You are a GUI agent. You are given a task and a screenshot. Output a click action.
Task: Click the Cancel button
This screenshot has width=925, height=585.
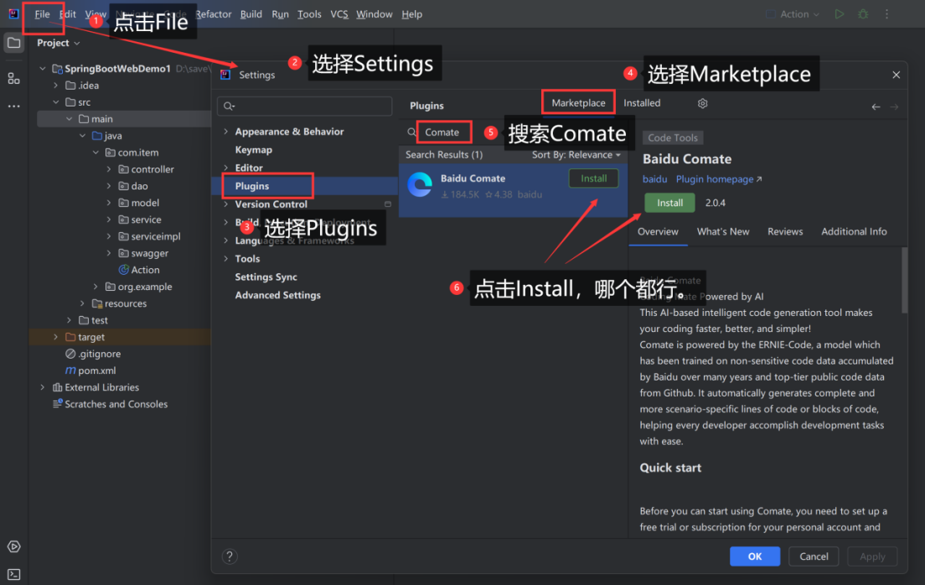814,556
